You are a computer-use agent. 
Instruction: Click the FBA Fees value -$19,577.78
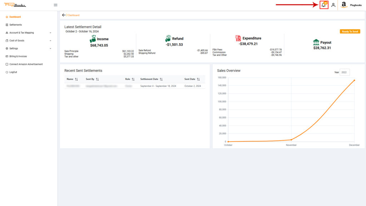276,50
